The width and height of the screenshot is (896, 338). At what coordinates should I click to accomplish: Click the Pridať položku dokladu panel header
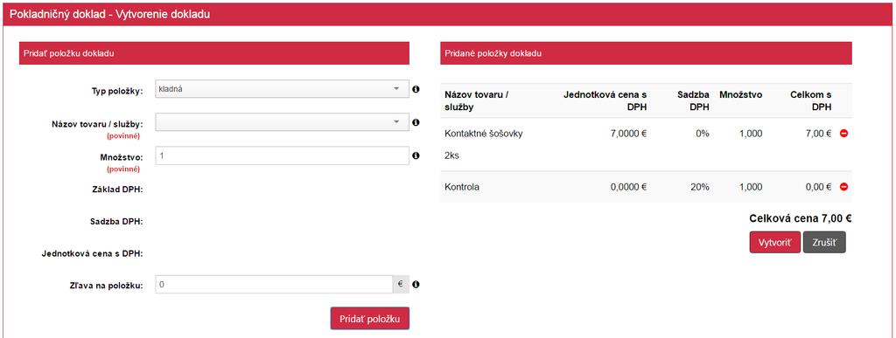(214, 53)
